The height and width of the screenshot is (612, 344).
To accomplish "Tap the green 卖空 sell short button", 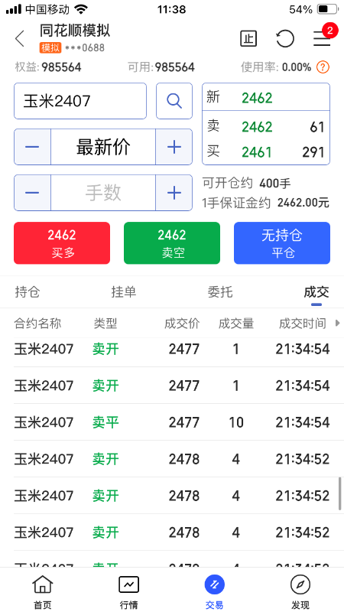I will coord(172,243).
